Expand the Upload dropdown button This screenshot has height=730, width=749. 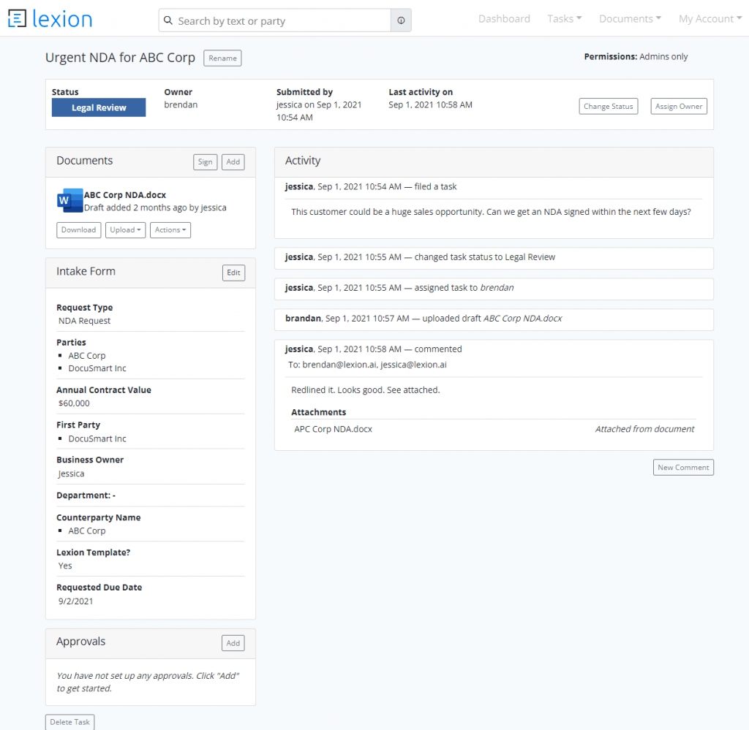pos(126,230)
